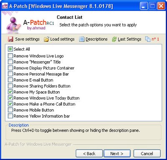Close the A-Patch window
The height and width of the screenshot is (160, 167).
point(161,6)
